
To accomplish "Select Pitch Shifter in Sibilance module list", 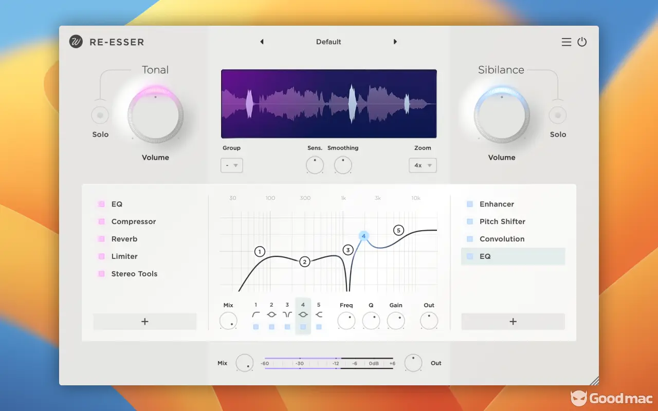I will tap(502, 221).
